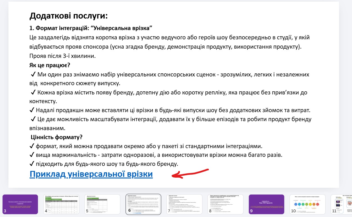Viewport: 352px width, 217px height.
Task: Click the bullet starting "Кожна врізка містить появу бренду"
Action: coord(169,97)
